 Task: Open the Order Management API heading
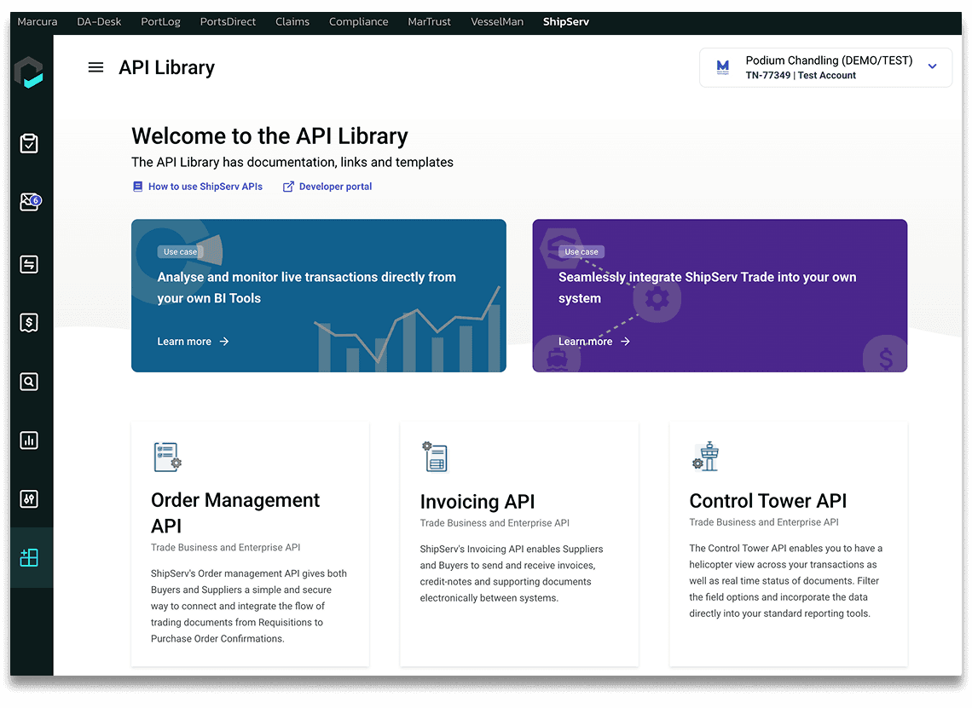(x=235, y=512)
